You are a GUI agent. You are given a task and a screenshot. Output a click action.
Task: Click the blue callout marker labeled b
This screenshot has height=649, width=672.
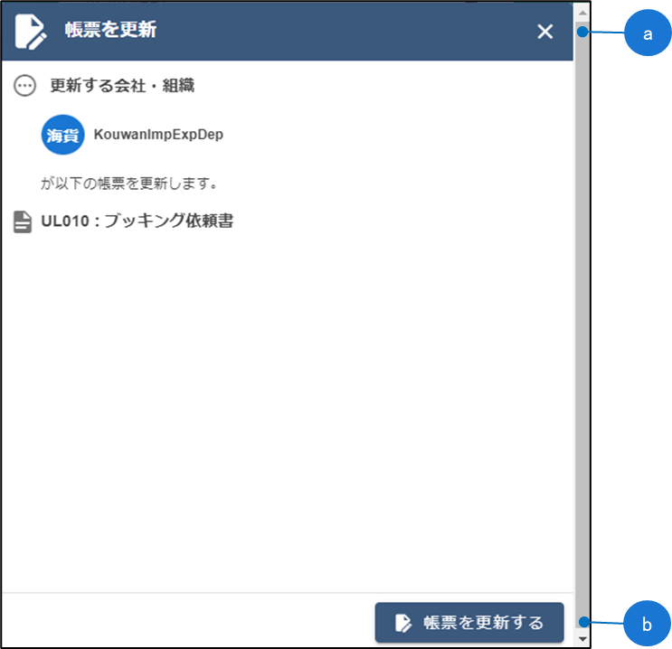click(x=647, y=623)
